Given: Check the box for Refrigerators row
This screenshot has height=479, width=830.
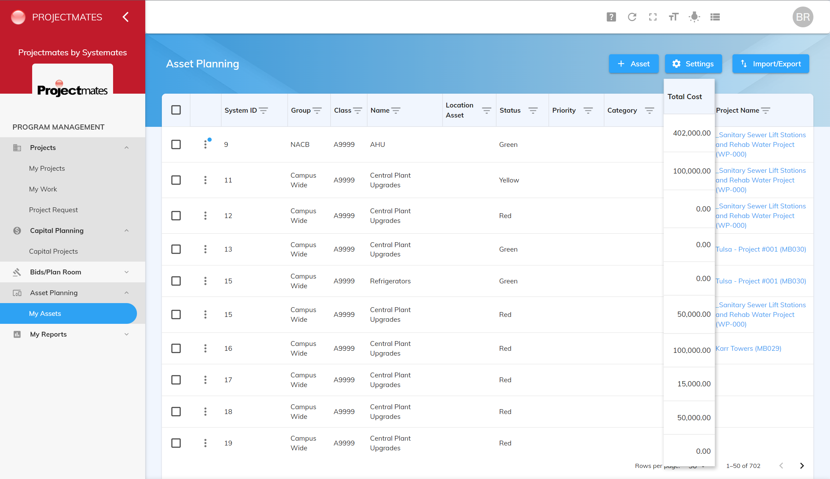Looking at the screenshot, I should point(176,281).
